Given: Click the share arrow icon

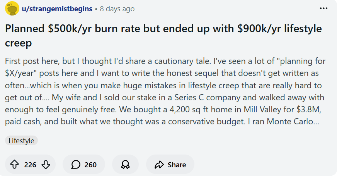Looking at the screenshot, I should (x=159, y=165).
